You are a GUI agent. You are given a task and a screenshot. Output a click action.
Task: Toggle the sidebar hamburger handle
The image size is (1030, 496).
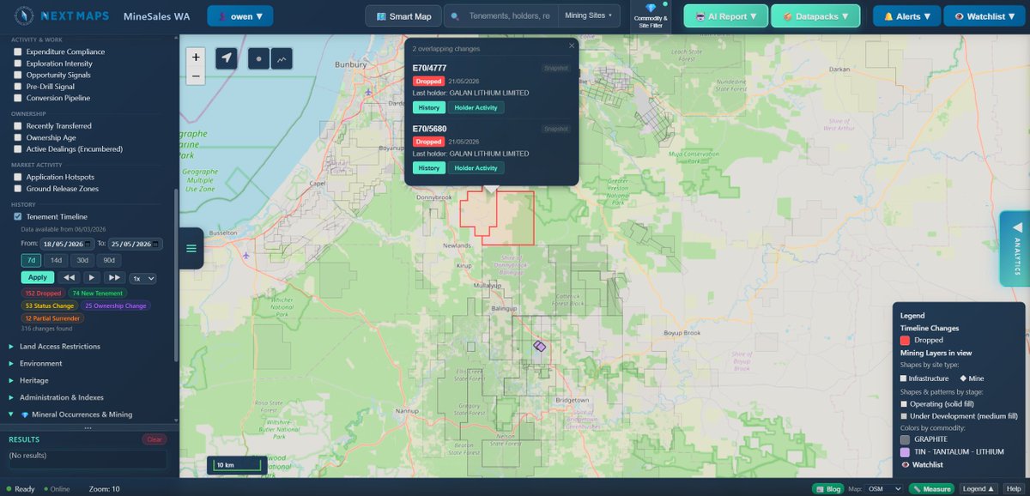click(191, 248)
